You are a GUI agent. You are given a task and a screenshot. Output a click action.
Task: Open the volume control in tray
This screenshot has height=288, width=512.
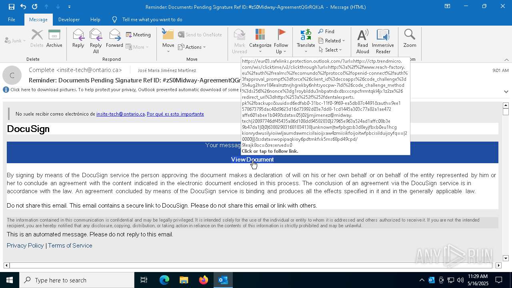460,280
